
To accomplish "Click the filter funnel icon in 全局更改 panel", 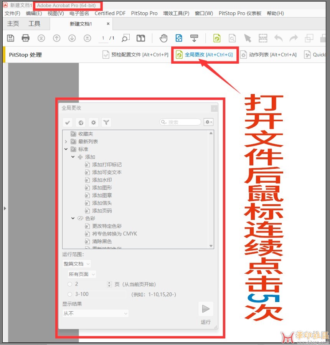I will 106,123.
